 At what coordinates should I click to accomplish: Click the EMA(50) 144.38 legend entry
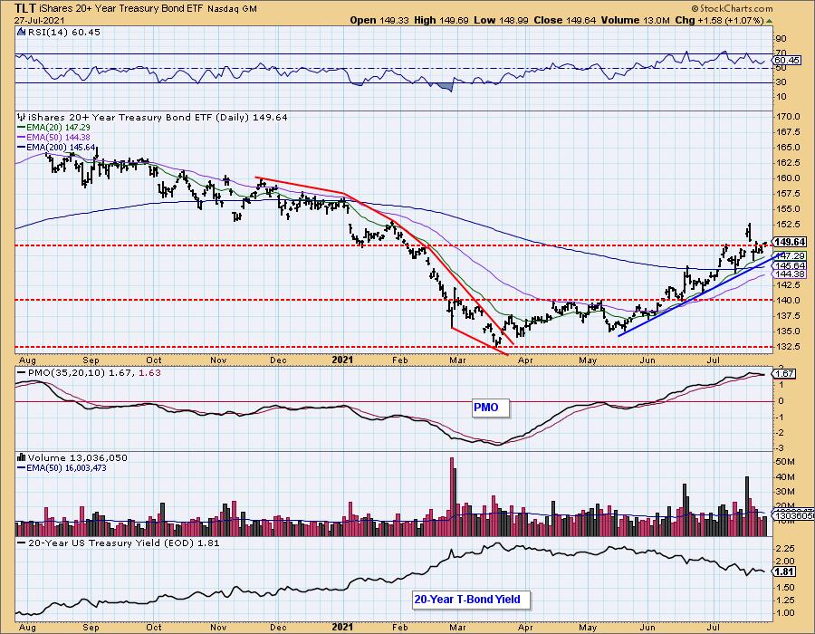[54, 137]
